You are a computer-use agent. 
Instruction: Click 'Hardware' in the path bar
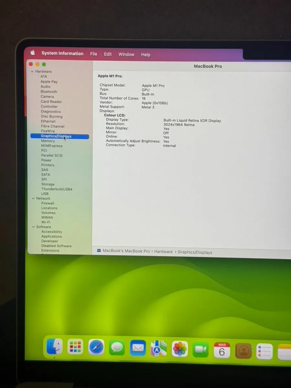(x=163, y=252)
